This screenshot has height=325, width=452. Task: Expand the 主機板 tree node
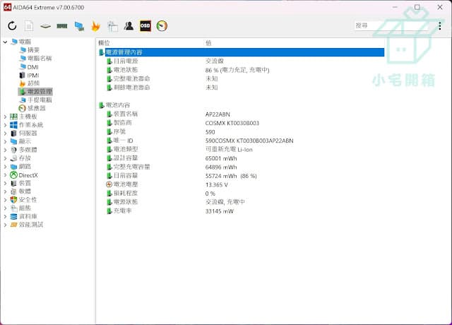tap(5, 117)
